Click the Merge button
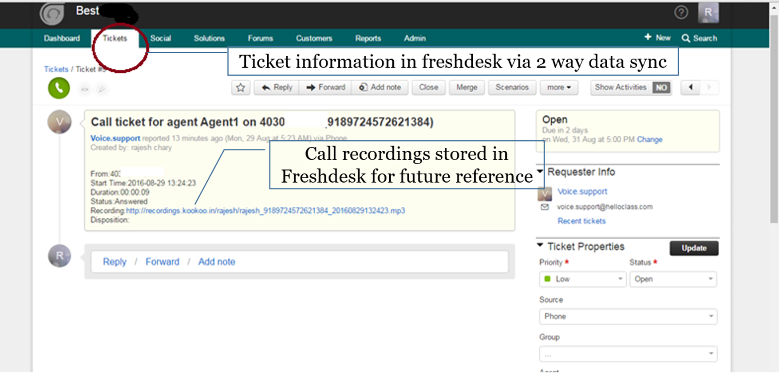The width and height of the screenshot is (779, 377). pos(467,87)
